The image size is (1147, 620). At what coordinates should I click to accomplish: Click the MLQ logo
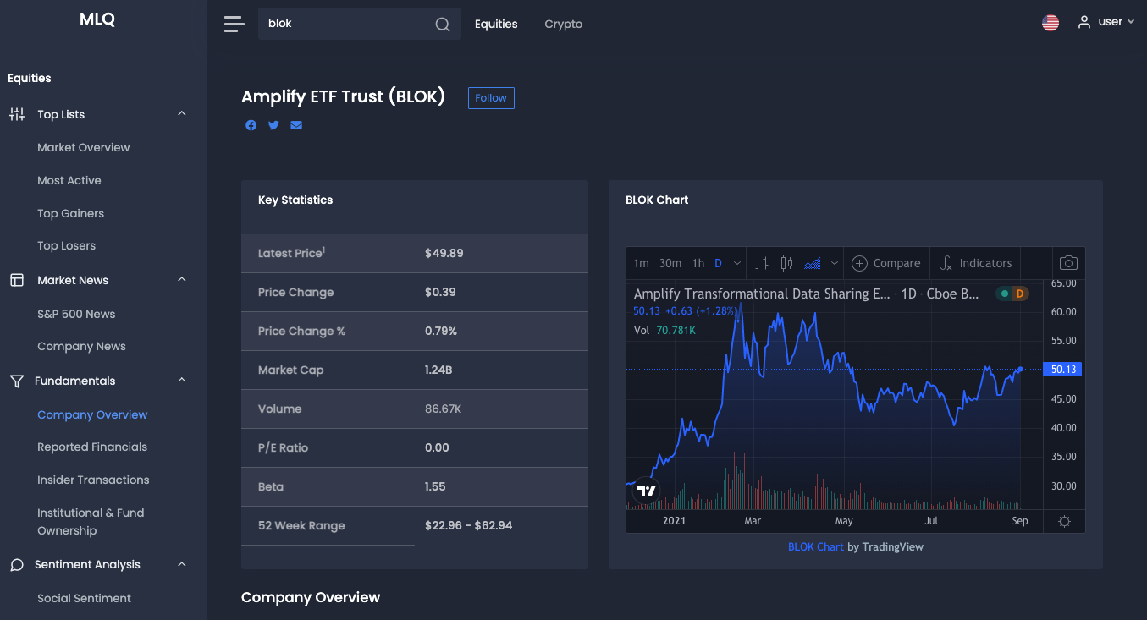tap(97, 19)
